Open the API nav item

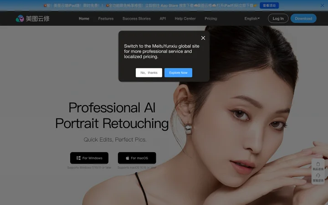[x=163, y=18]
